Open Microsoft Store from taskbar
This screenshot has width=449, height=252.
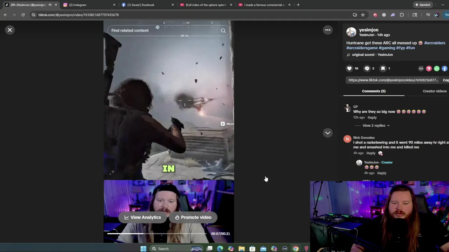tap(252, 248)
